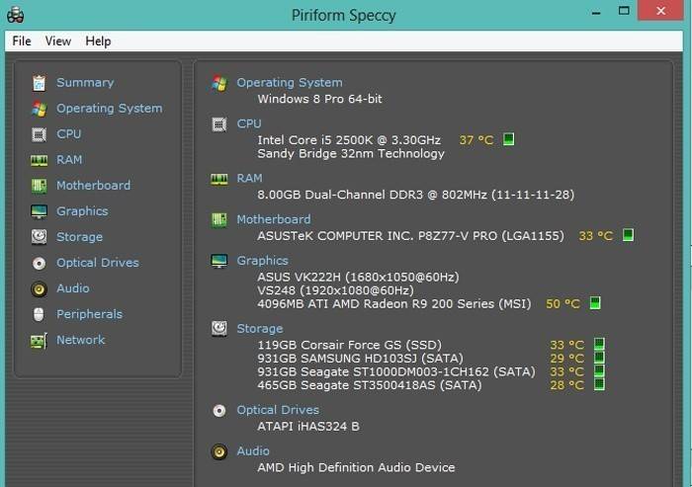Screen dimensions: 692x487
Task: Click the Speccy app icon in title bar
Action: (15, 15)
